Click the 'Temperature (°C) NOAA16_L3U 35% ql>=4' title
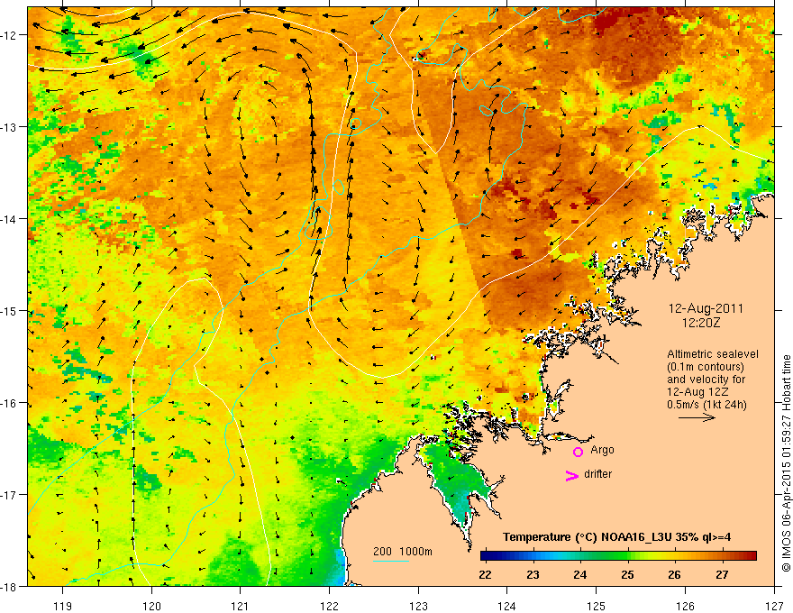Viewport: 793px width, 613px height. pyautogui.click(x=616, y=537)
